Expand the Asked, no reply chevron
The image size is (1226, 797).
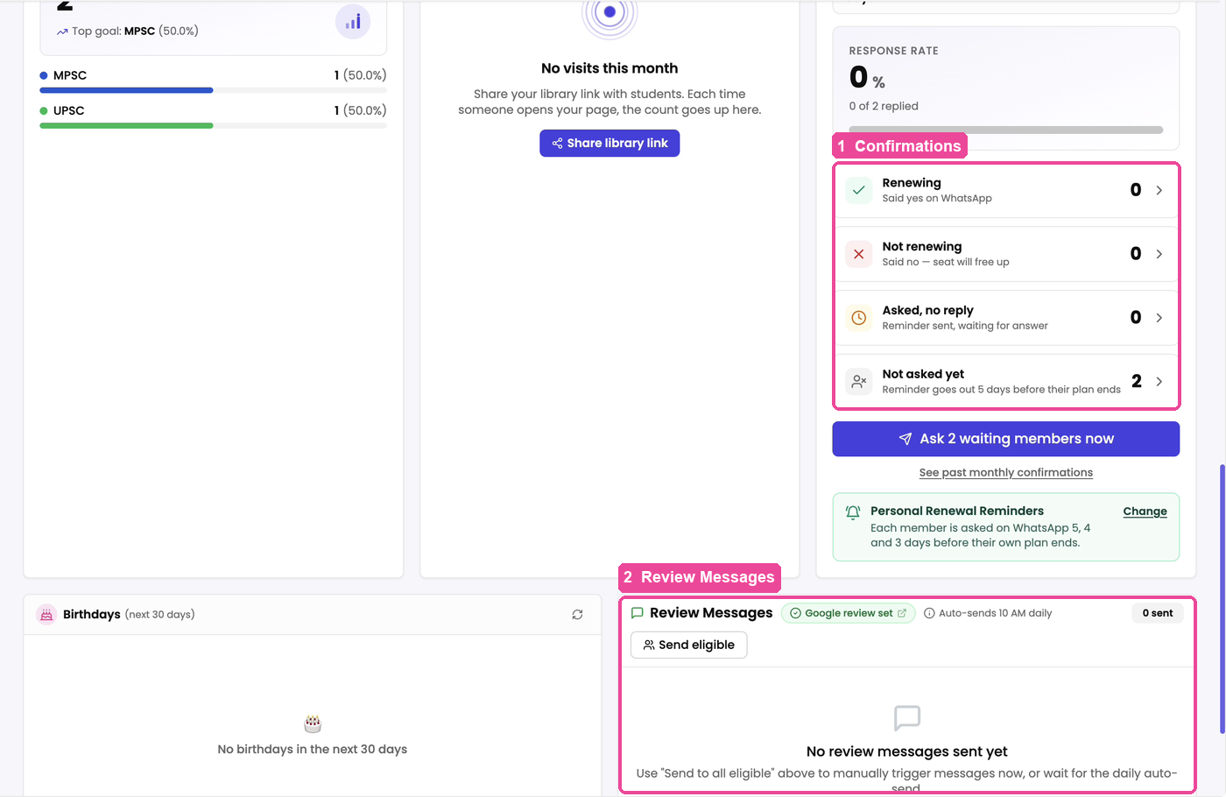(x=1159, y=318)
